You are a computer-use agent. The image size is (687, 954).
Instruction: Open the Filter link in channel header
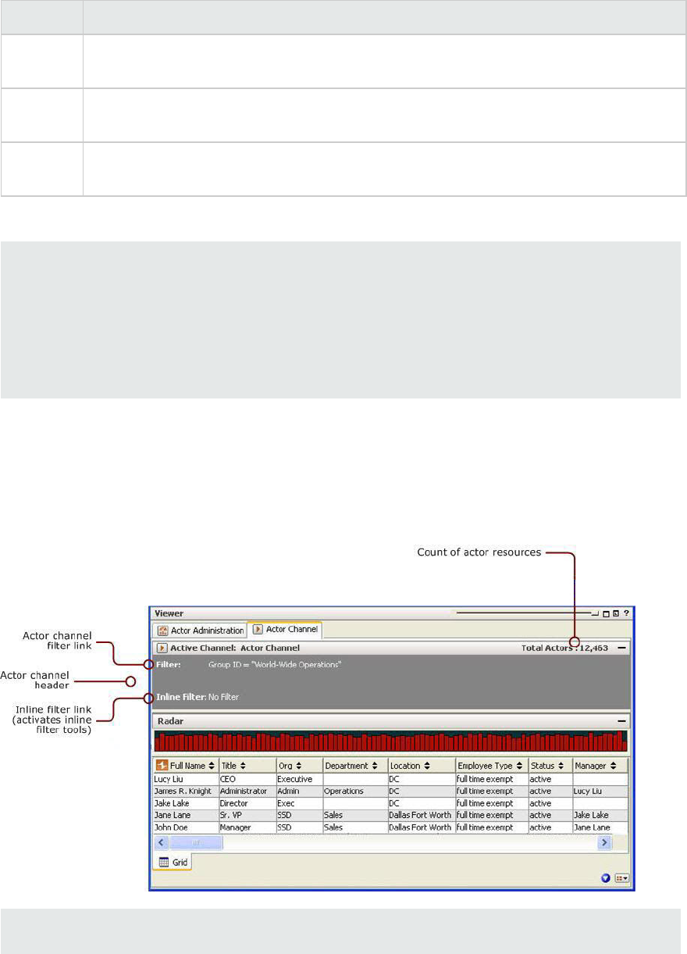(x=168, y=664)
